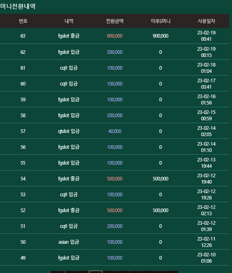This screenshot has height=273, width=232.
Task: Click date 23-02-13 19:44
Action: (206, 163)
